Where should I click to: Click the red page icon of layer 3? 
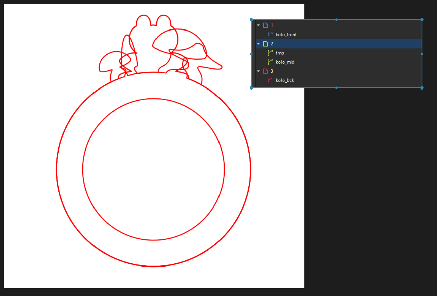[x=266, y=71]
